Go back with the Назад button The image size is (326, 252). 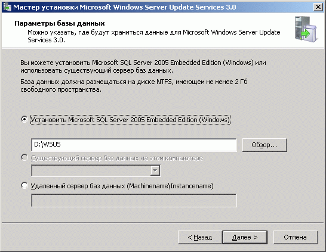200,237
